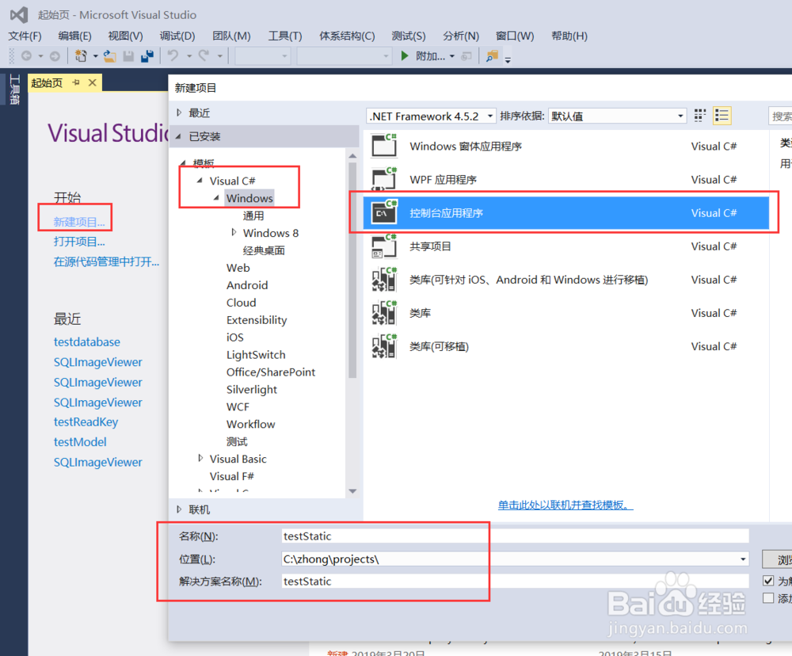
Task: Switch template list to small icons view
Action: pyautogui.click(x=699, y=116)
